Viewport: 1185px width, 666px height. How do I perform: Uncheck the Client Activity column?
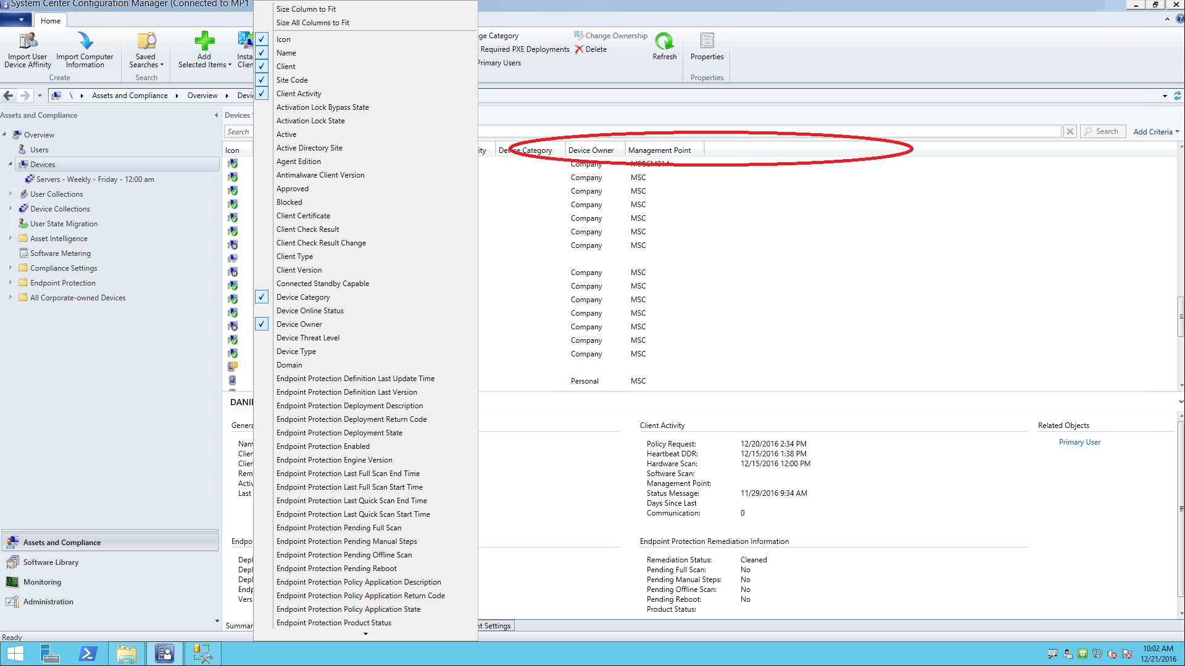point(262,93)
